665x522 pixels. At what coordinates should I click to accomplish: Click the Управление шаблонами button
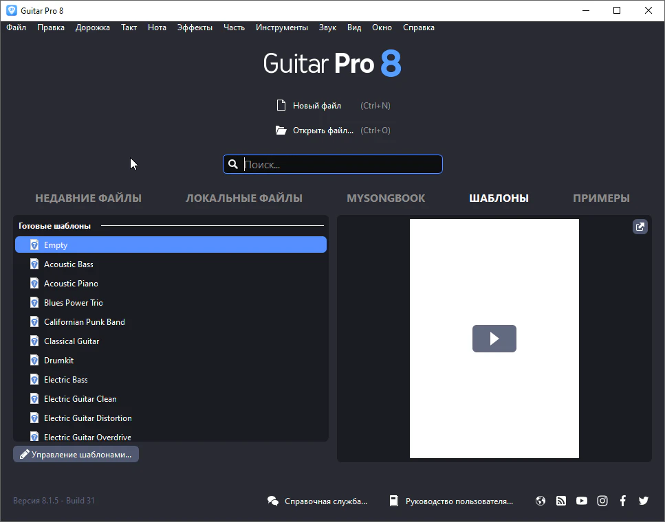click(x=76, y=454)
